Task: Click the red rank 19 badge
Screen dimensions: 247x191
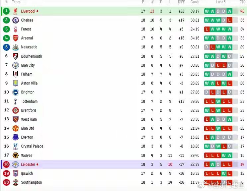Action: [x=6, y=173]
